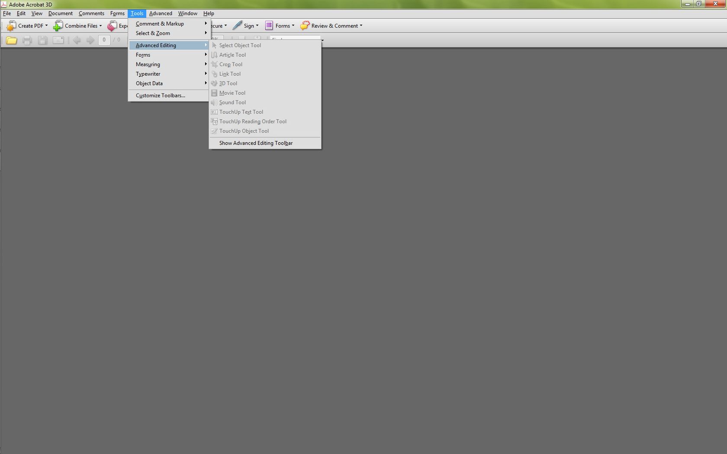
Task: Open the Review & Comment dropdown arrow
Action: (361, 26)
